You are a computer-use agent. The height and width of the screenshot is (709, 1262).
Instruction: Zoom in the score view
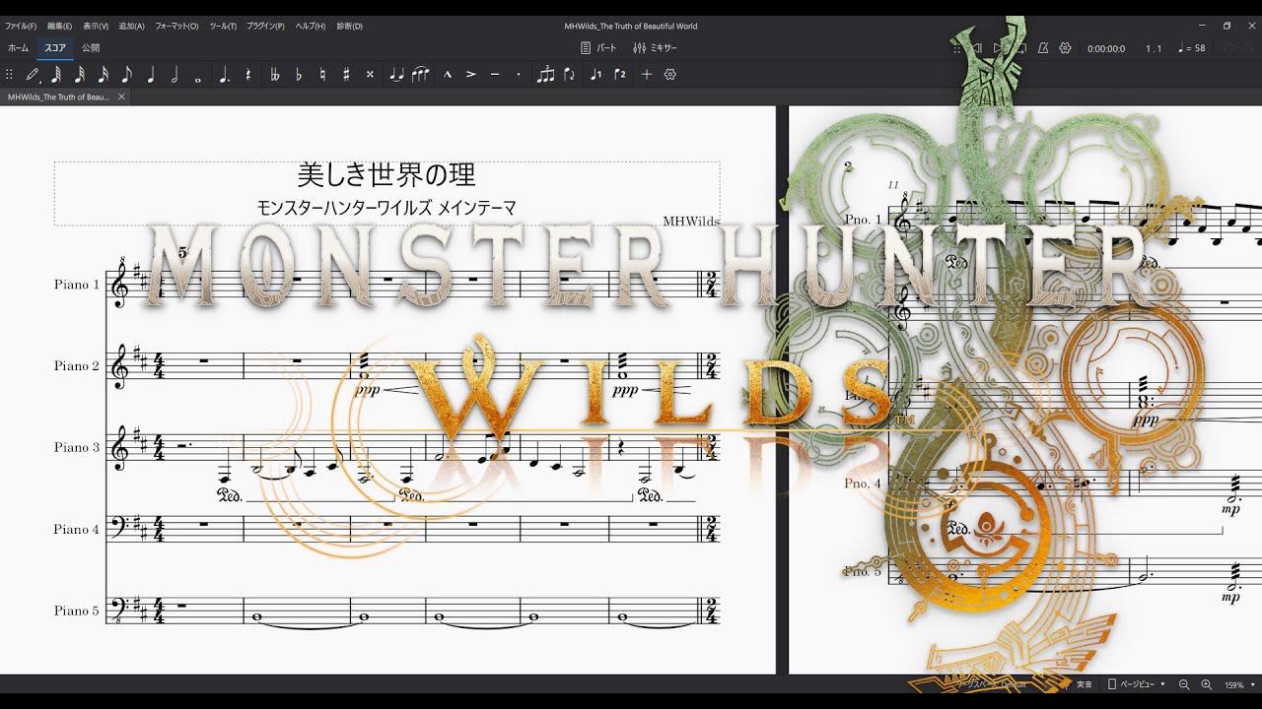click(1206, 684)
